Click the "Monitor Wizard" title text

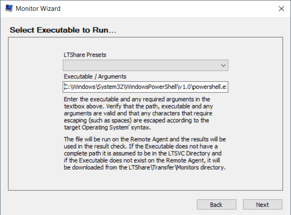[x=38, y=9]
